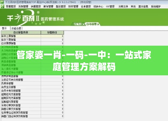Click the count cell for 负库存报警
168x121 pixels.
click(x=52, y=83)
